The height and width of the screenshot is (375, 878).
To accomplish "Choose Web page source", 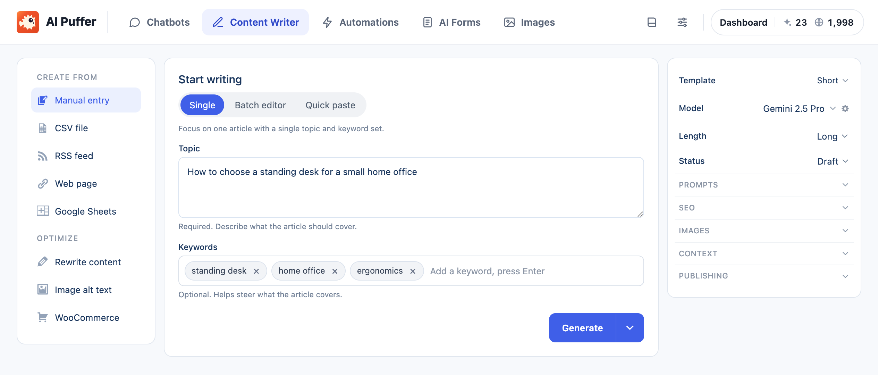I will tap(86, 184).
